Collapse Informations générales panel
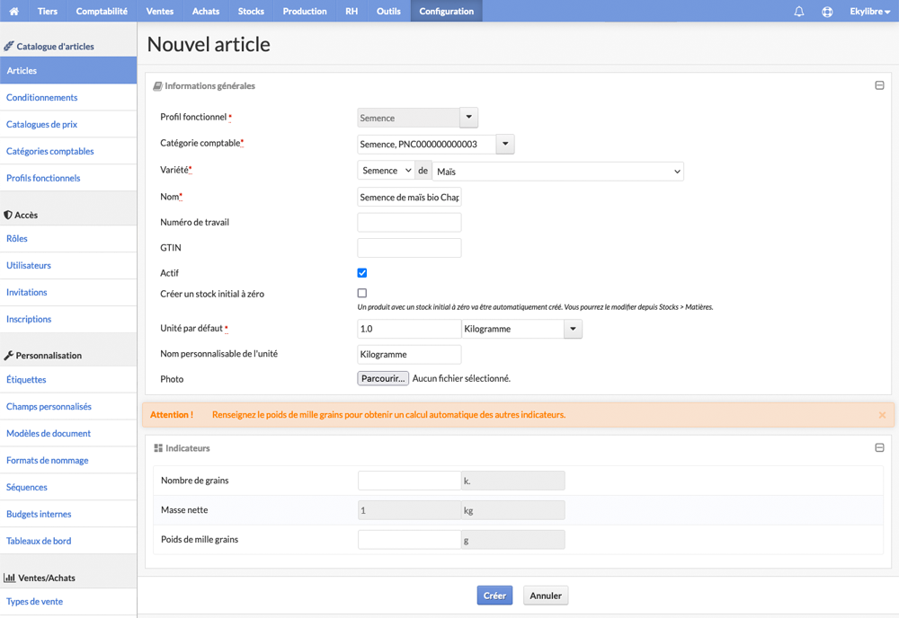This screenshot has width=899, height=618. (879, 85)
